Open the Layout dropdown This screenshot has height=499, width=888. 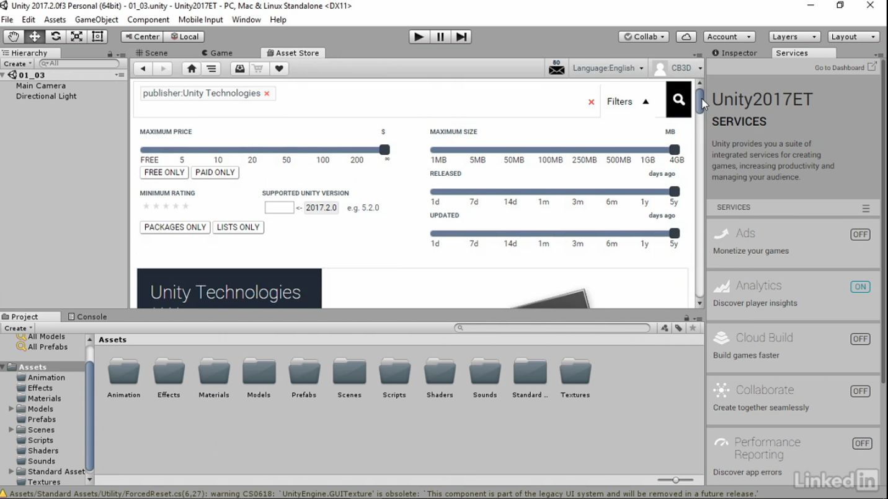click(x=854, y=37)
